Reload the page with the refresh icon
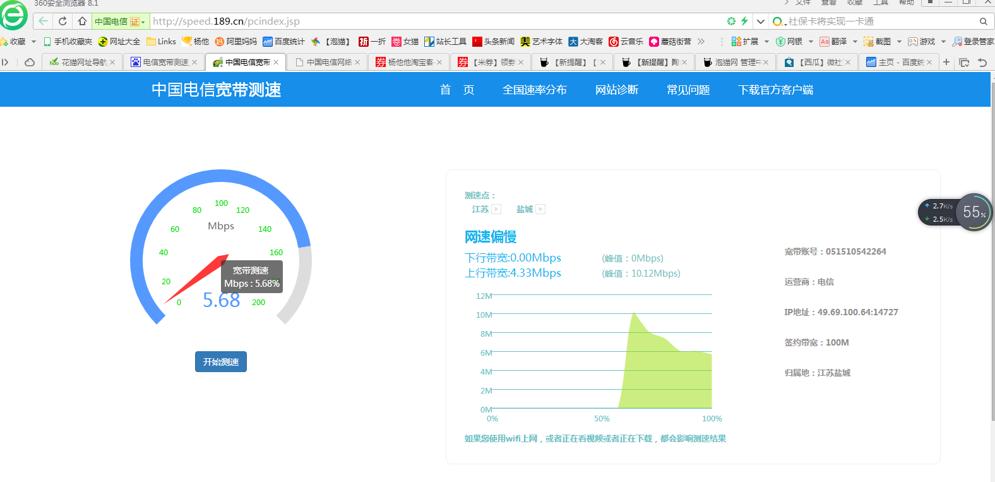 tap(63, 21)
